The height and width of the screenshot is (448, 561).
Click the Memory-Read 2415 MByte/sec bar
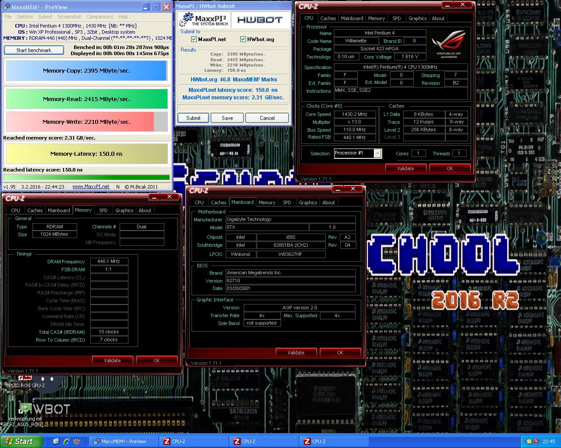(x=86, y=99)
